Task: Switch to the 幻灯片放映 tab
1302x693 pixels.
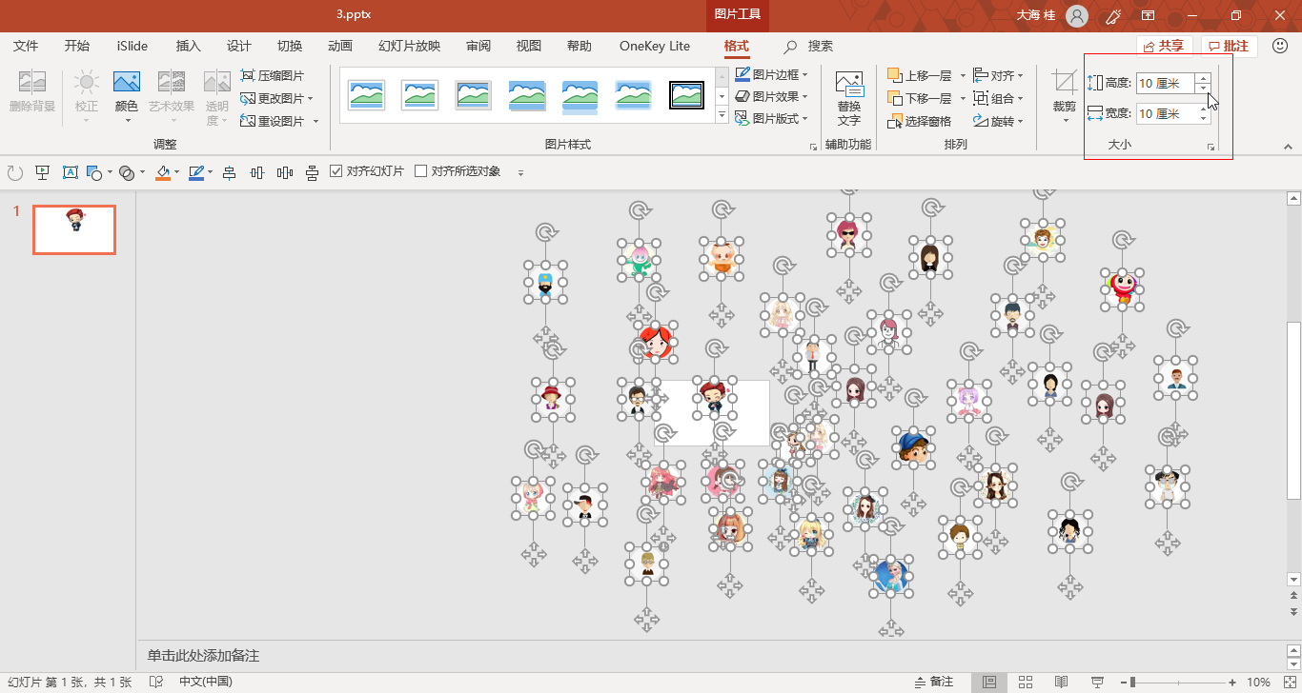Action: click(x=409, y=46)
